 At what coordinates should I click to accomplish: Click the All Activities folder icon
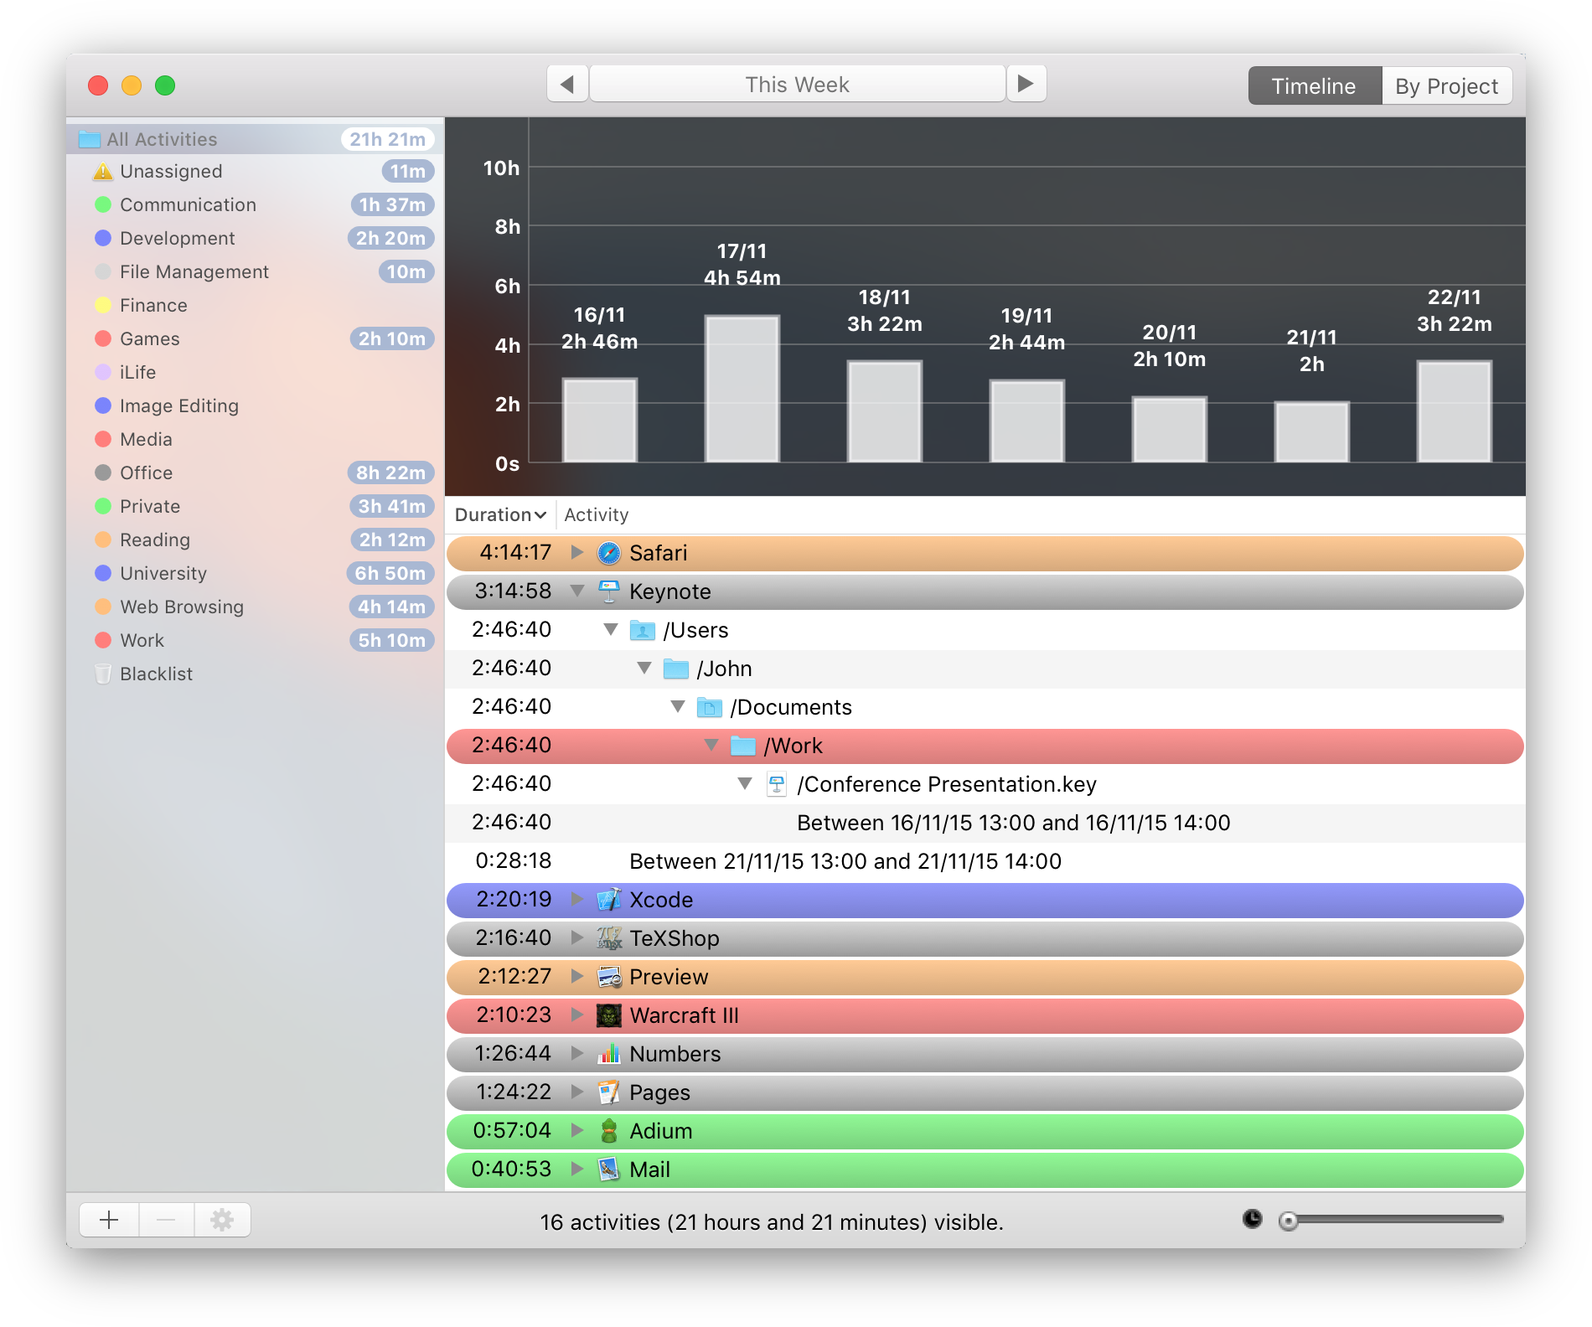click(x=90, y=139)
